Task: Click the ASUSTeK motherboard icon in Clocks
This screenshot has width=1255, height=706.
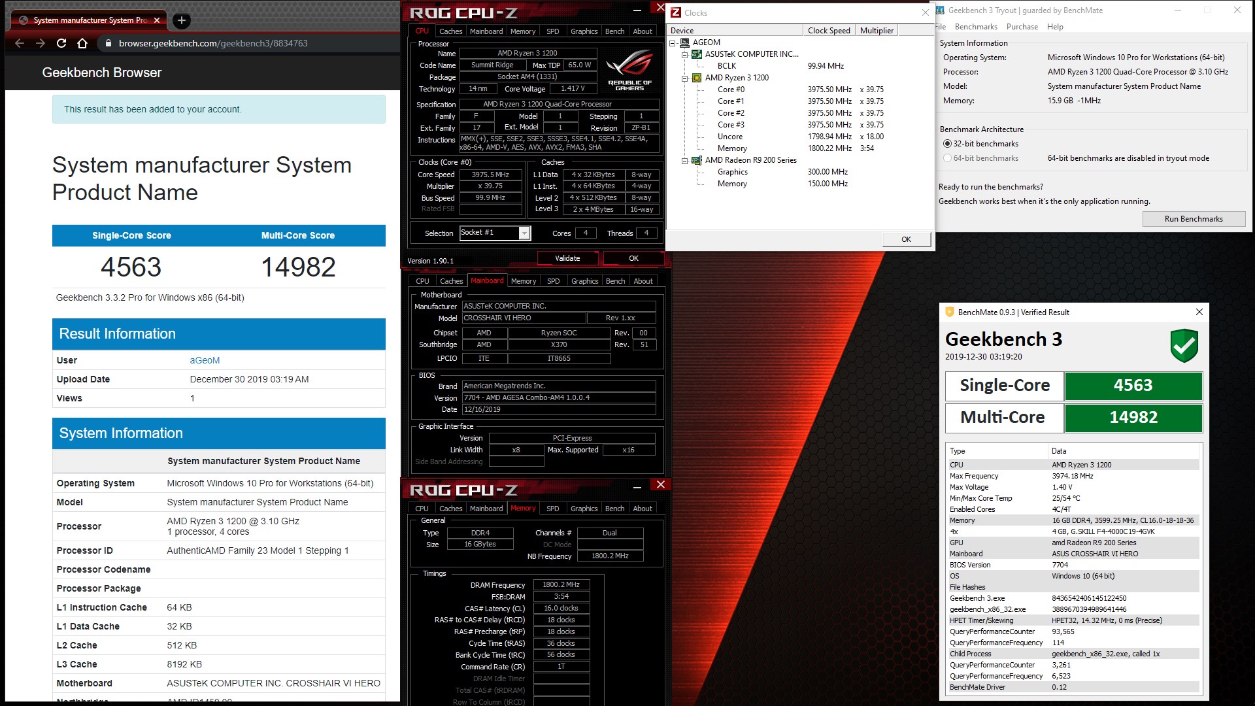Action: pos(697,54)
